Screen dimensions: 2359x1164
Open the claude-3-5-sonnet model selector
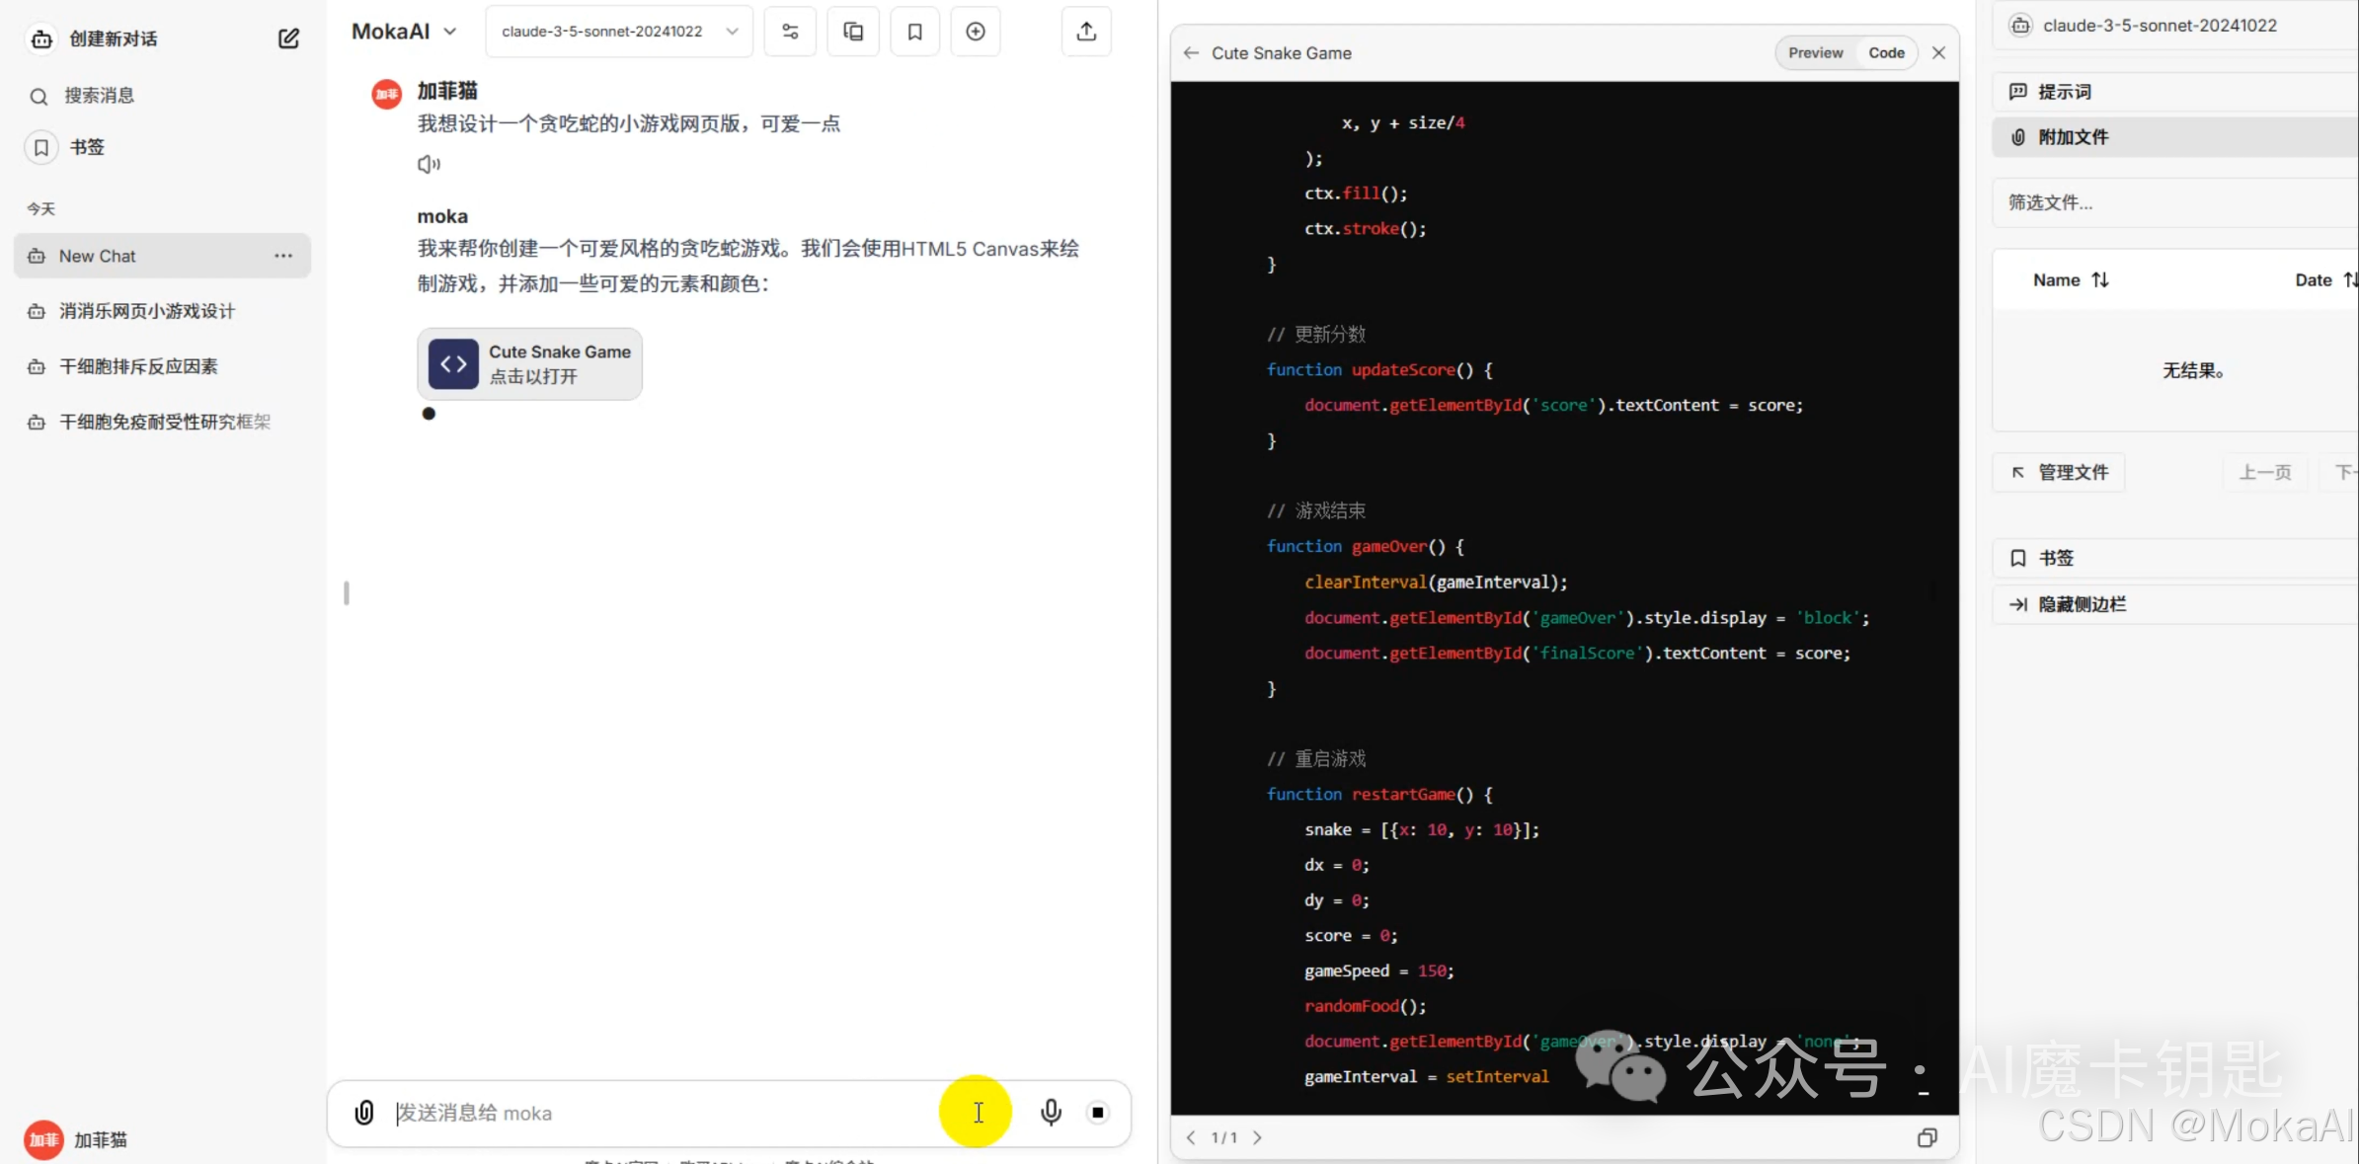[619, 32]
